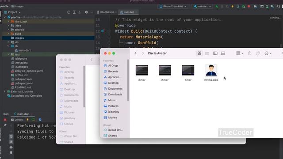Click the Collapse All icon in Project panel
Screen dimensions: 283x159
(x=80, y=12)
